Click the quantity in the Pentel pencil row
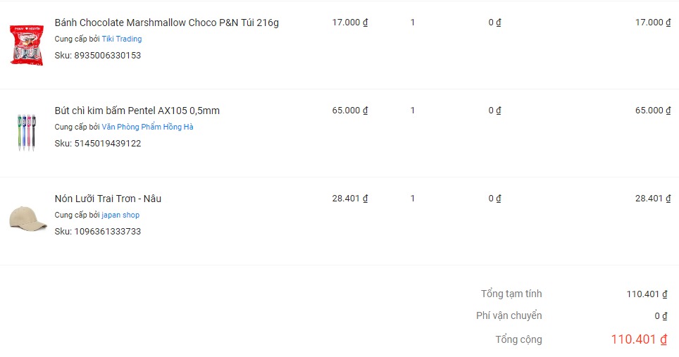This screenshot has height=357, width=679. tap(413, 111)
